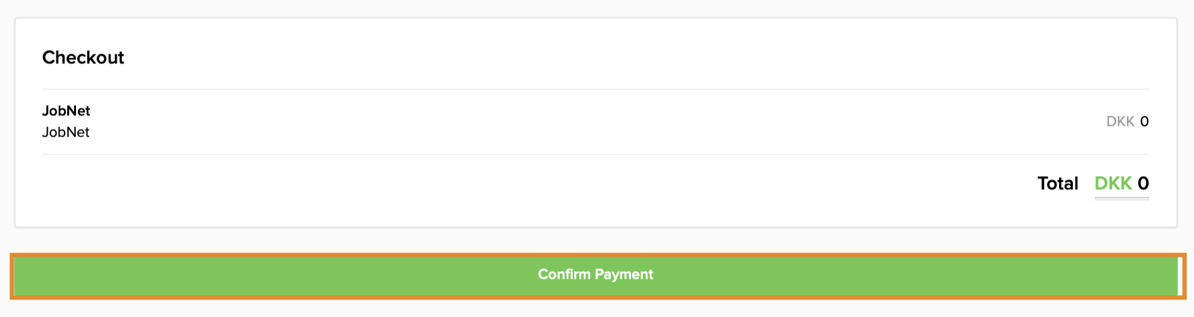1194x317 pixels.
Task: Click the gray background between card and button
Action: click(x=595, y=241)
